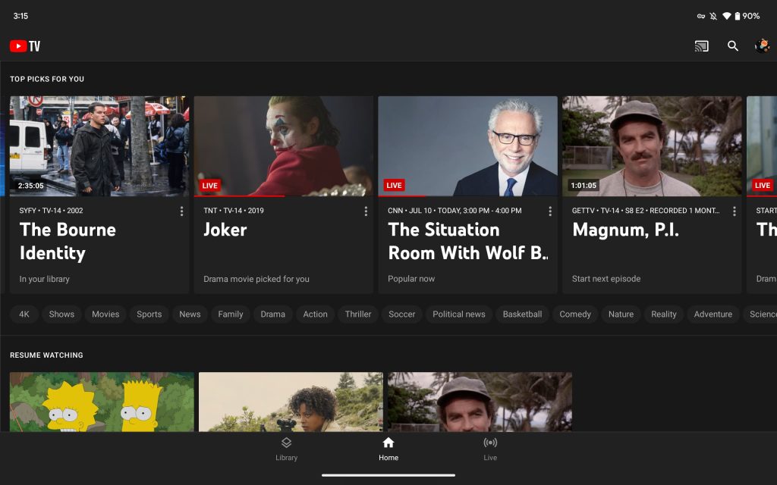This screenshot has height=485, width=777.
Task: Open more options menu for Joker
Action: (366, 211)
